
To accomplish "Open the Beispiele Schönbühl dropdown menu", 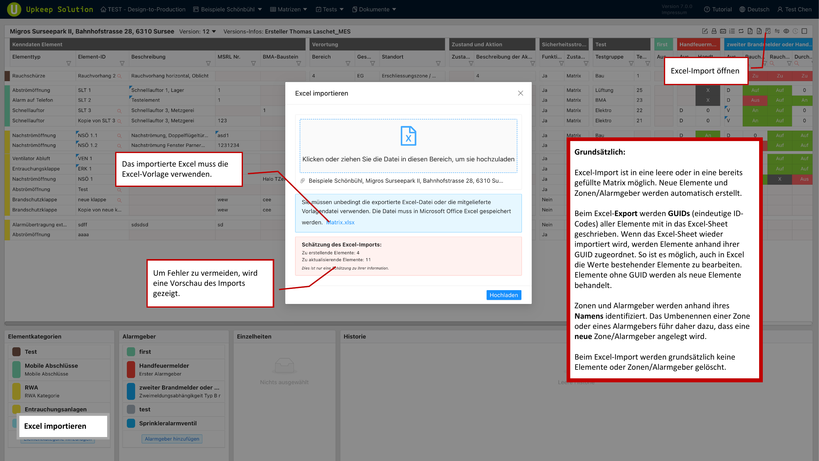I will pyautogui.click(x=228, y=9).
